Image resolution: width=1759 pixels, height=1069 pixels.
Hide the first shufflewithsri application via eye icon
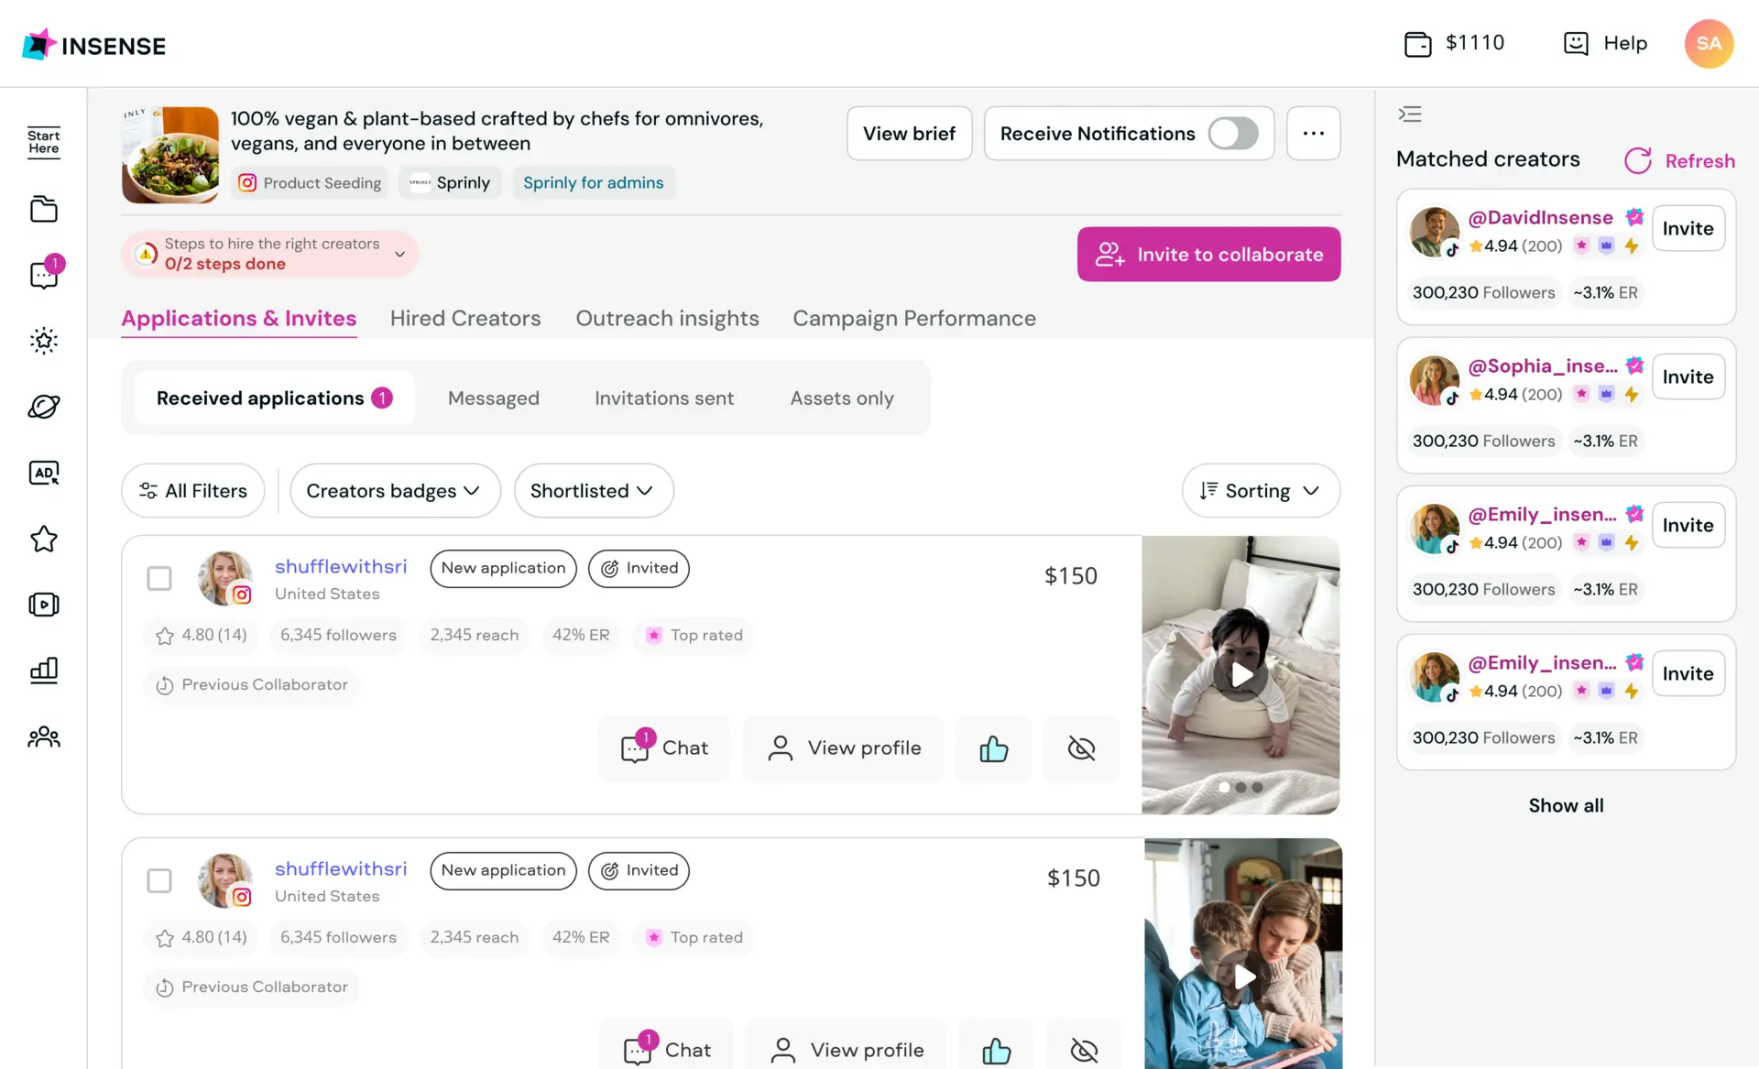click(x=1081, y=748)
